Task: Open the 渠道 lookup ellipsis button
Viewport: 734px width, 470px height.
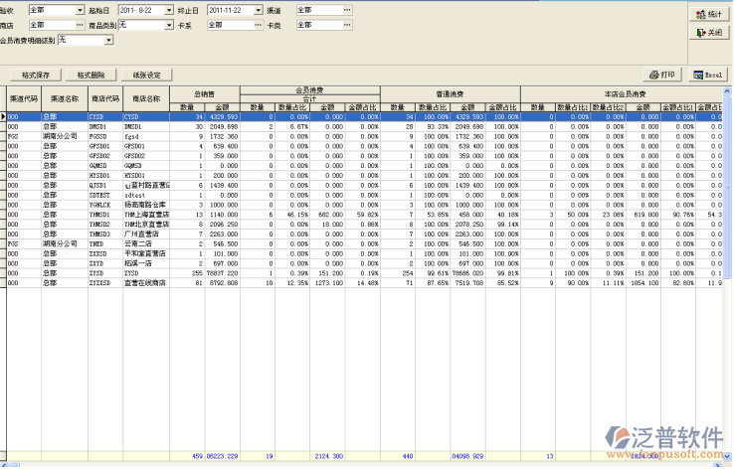Action: coord(347,10)
